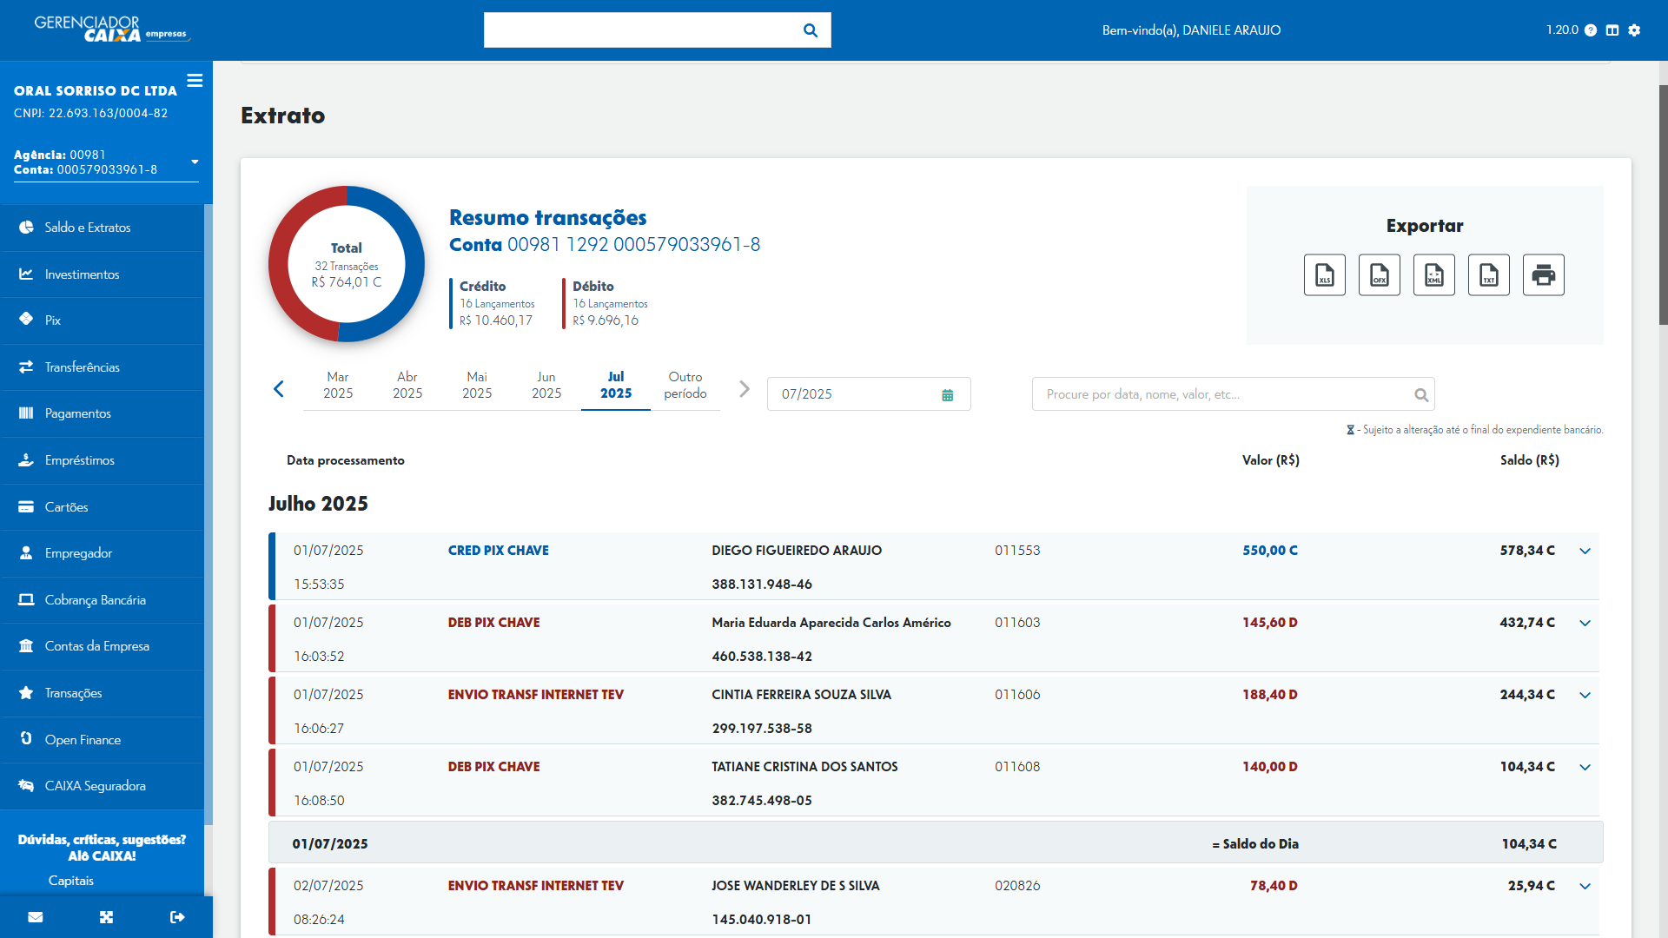
Task: Print the statement using printer icon
Action: click(1543, 275)
